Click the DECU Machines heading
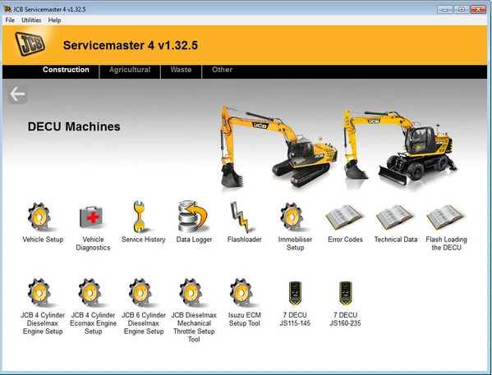Image resolution: width=492 pixels, height=375 pixels. click(74, 126)
